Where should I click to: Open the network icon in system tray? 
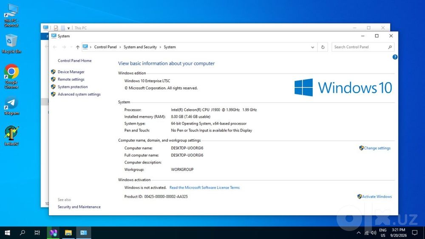(x=366, y=233)
